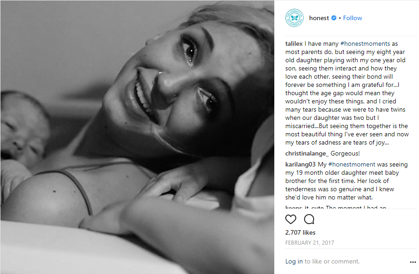Open talilex commenter profile
Screen dimensions: 419x274
click(x=294, y=43)
